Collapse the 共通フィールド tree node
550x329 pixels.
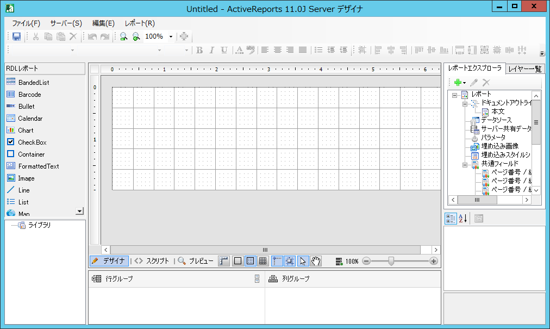click(465, 164)
